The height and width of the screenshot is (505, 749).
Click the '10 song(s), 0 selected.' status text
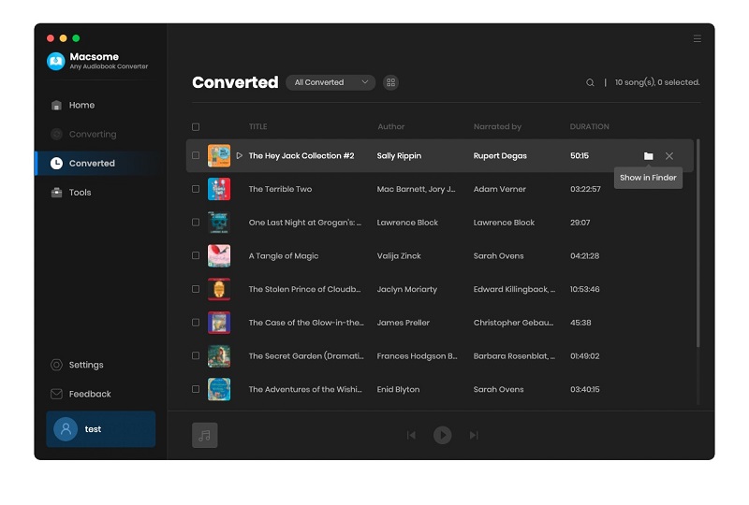[x=657, y=82]
